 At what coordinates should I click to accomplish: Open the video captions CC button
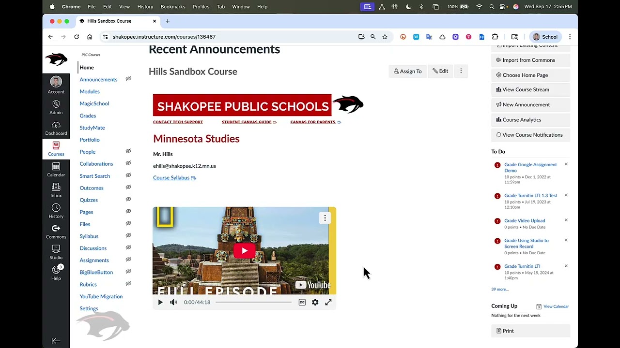pos(302,302)
